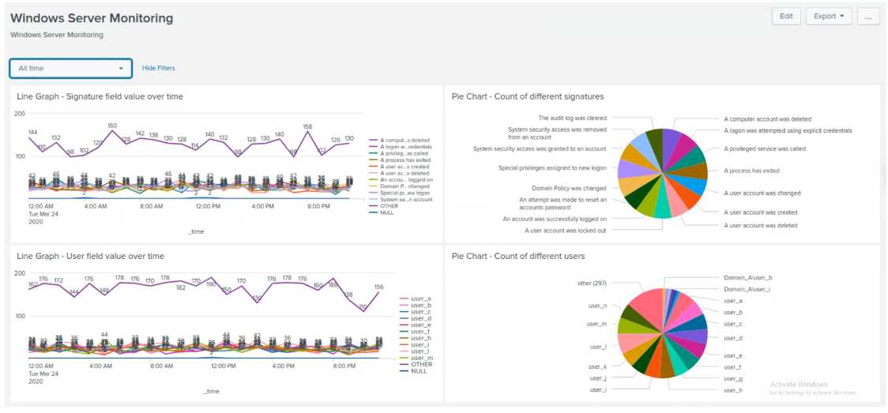Screen dimensions: 888x413
Task: Click user_g label in users pie chart
Action: pos(733,379)
